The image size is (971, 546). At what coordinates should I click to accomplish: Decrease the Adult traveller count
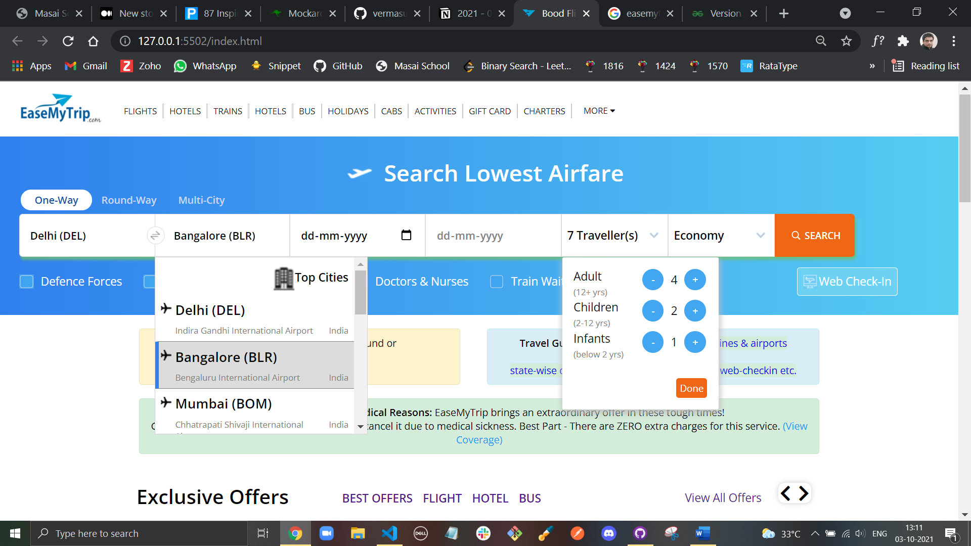click(653, 280)
